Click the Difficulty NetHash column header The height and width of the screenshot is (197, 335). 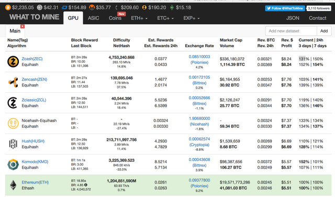pos(121,43)
